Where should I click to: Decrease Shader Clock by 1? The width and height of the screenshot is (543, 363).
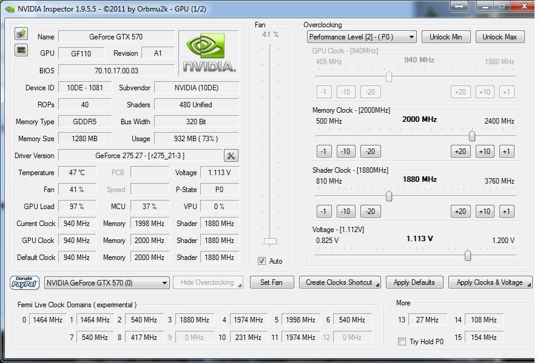324,211
